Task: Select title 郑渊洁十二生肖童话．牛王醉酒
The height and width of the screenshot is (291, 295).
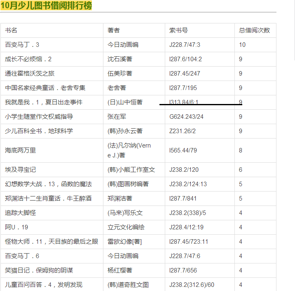Action: click(x=48, y=199)
